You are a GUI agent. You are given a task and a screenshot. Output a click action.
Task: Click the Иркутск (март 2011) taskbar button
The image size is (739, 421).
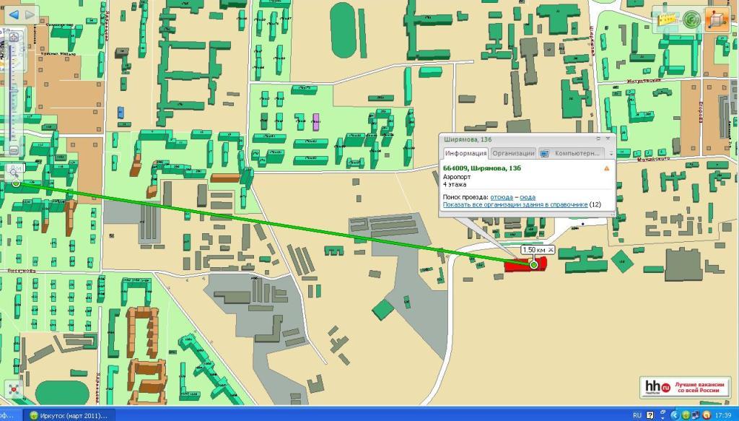pyautogui.click(x=69, y=415)
